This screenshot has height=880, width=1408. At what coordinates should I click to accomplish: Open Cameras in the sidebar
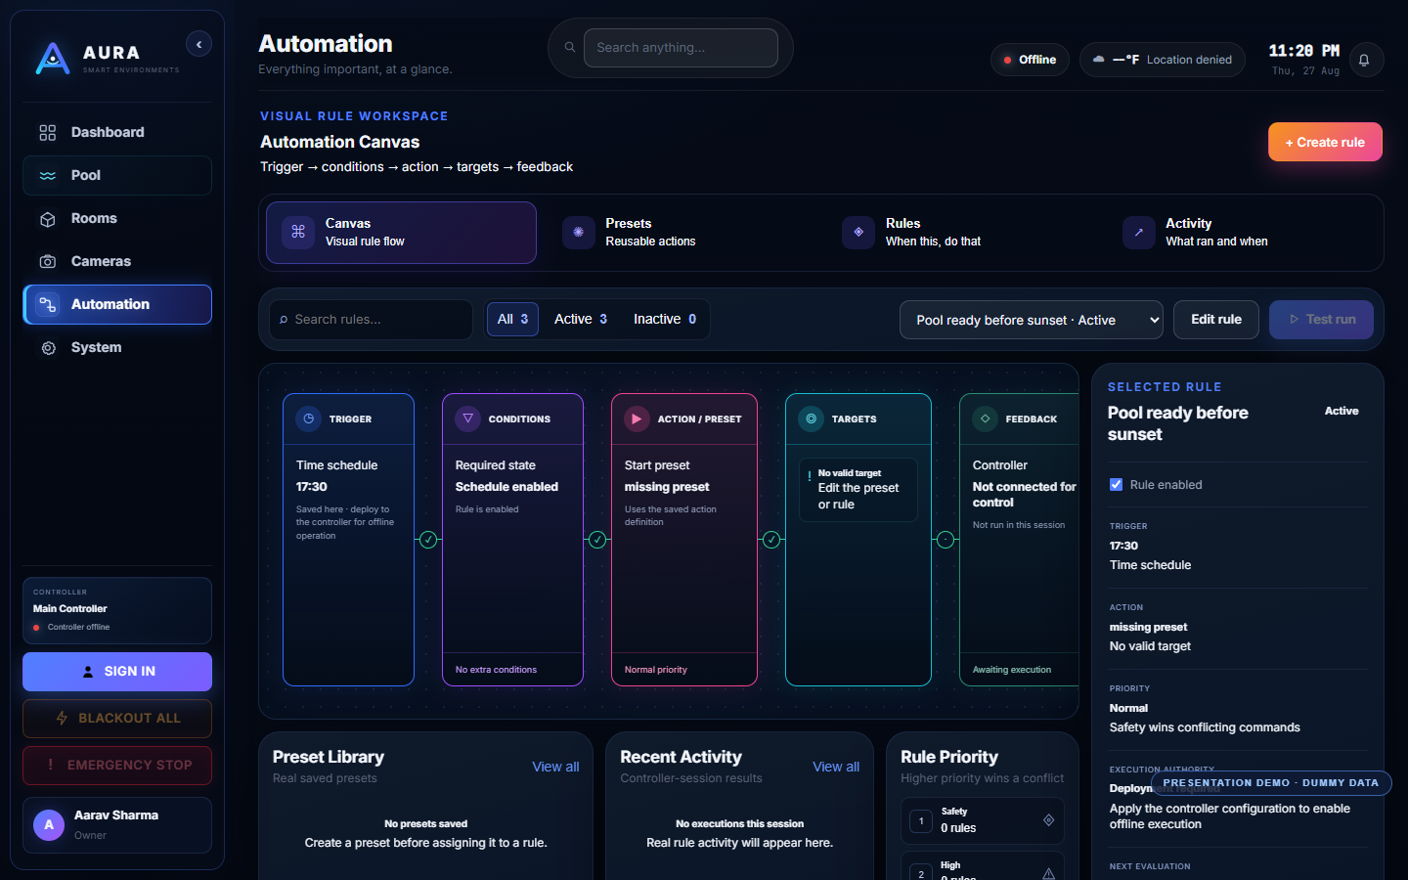(x=117, y=261)
